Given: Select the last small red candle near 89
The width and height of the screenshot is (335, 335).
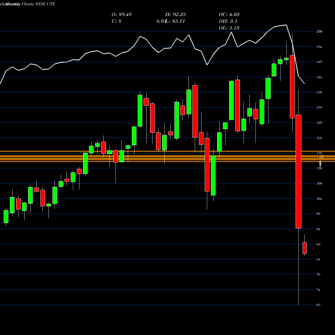Looking at the screenshot, I should (x=304, y=248).
